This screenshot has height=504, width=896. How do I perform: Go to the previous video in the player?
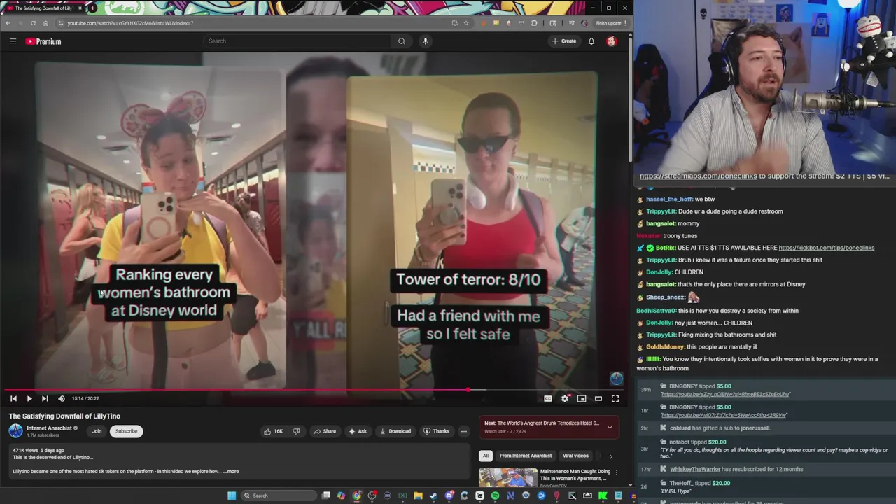13,398
